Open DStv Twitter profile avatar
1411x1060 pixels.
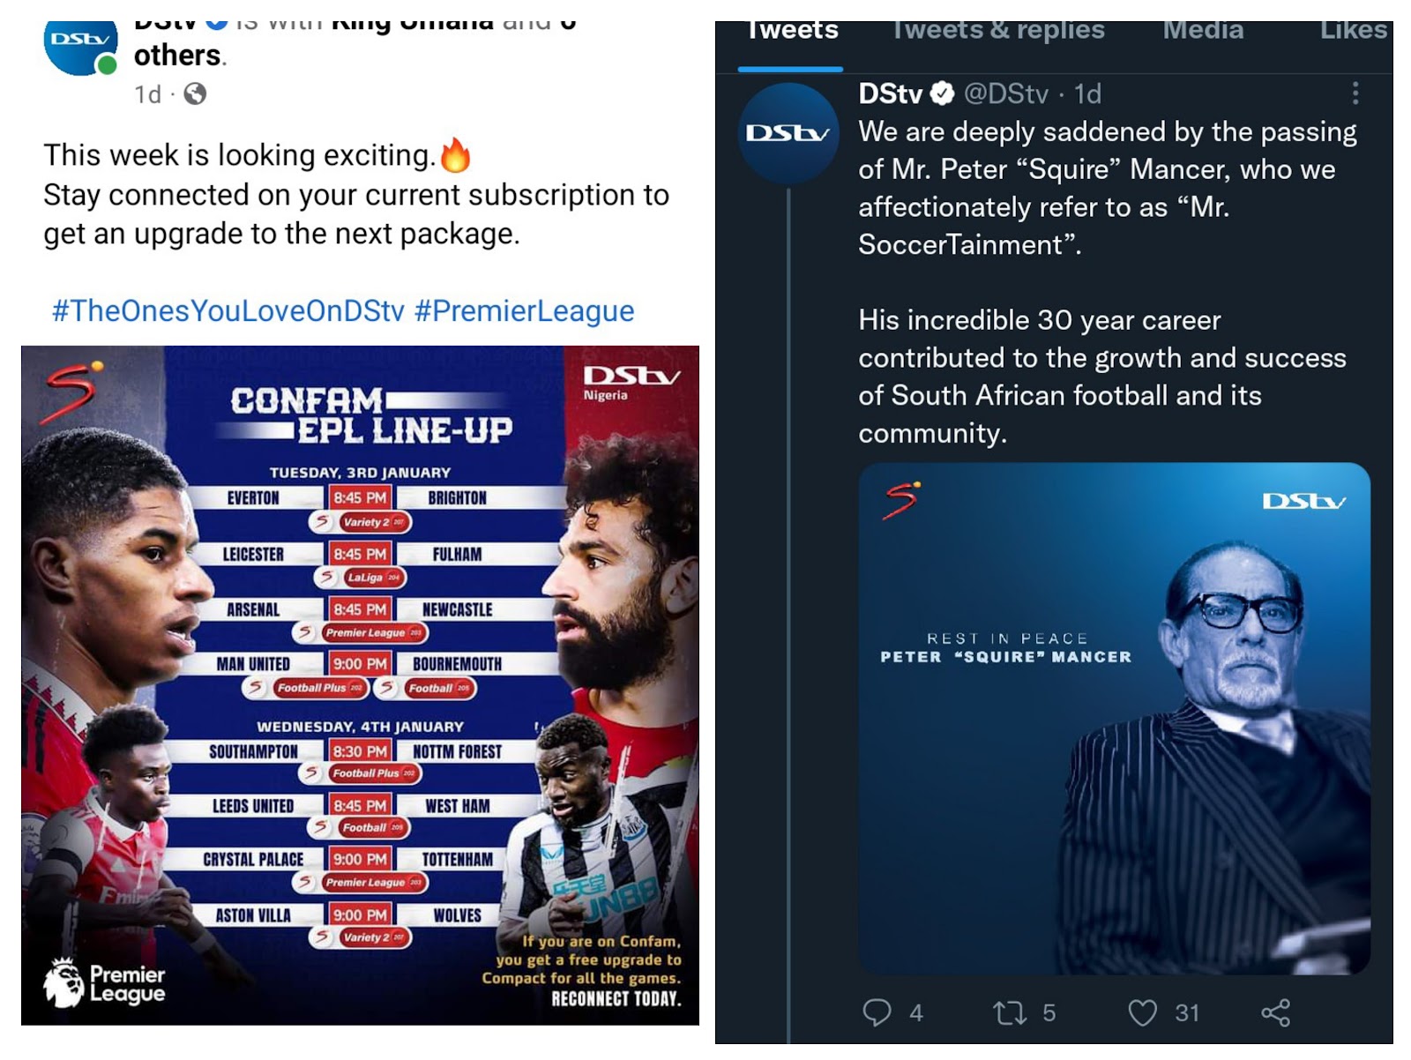coord(788,133)
